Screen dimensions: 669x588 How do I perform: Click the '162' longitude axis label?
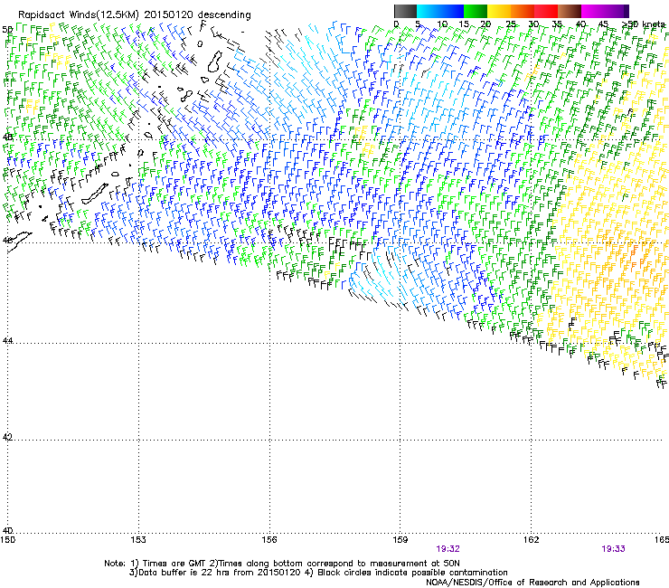pyautogui.click(x=532, y=540)
